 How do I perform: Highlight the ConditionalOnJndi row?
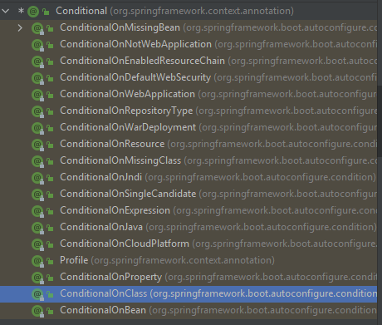[x=189, y=177]
